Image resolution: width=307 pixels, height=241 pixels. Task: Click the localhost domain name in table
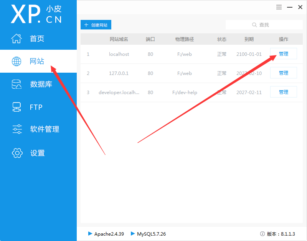tap(119, 54)
